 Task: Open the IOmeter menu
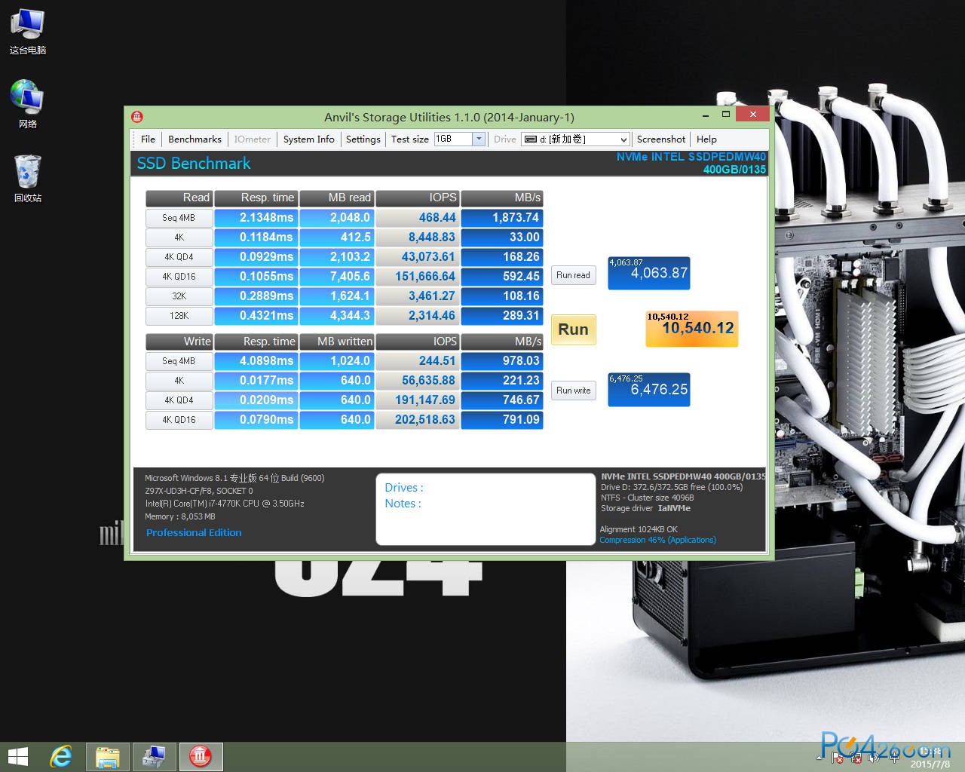click(x=252, y=139)
